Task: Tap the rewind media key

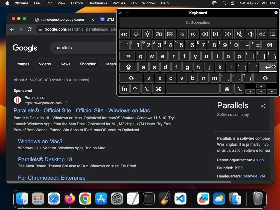Action: pos(205,34)
